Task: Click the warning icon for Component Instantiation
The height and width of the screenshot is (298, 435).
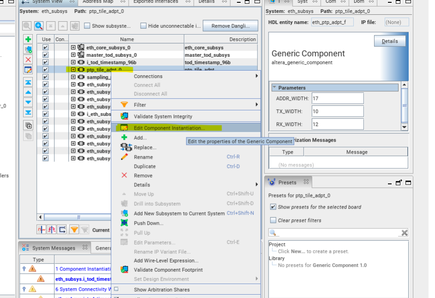Action: click(x=32, y=268)
